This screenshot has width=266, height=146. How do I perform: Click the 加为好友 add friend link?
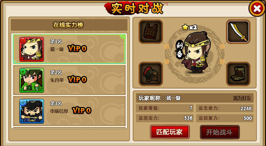242,98
